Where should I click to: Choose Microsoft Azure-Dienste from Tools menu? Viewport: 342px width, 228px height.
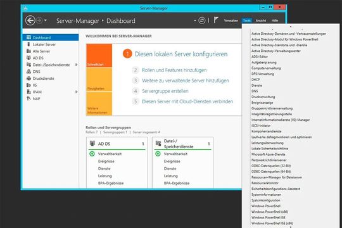tap(268, 155)
